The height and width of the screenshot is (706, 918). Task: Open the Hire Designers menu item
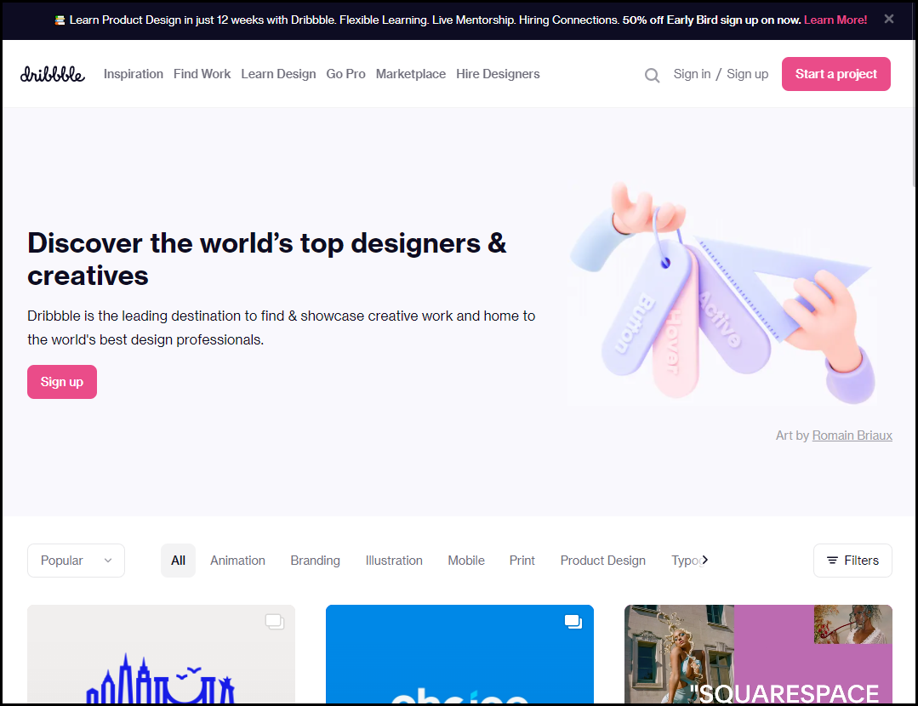coord(498,74)
